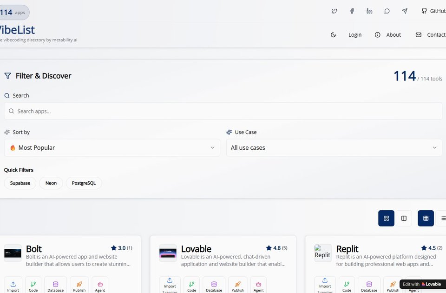446x293 pixels.
Task: Click the Code icon on Bolt card
Action: point(33,285)
